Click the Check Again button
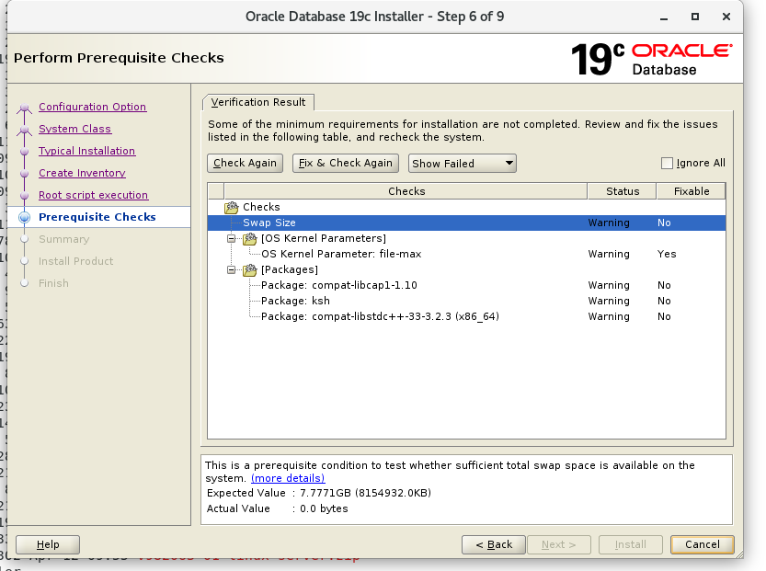 tap(245, 163)
